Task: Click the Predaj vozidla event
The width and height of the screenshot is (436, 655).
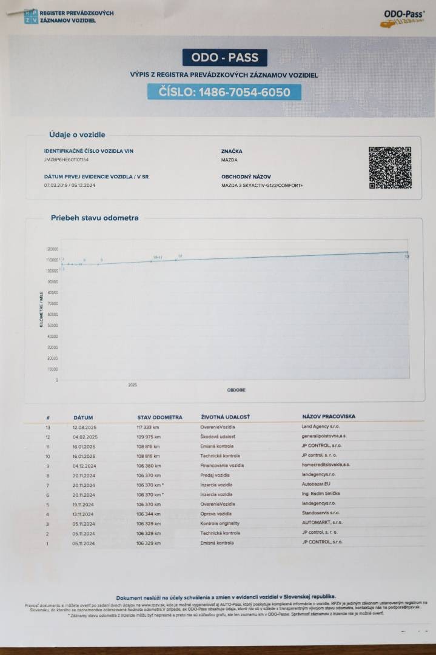Action: (215, 475)
